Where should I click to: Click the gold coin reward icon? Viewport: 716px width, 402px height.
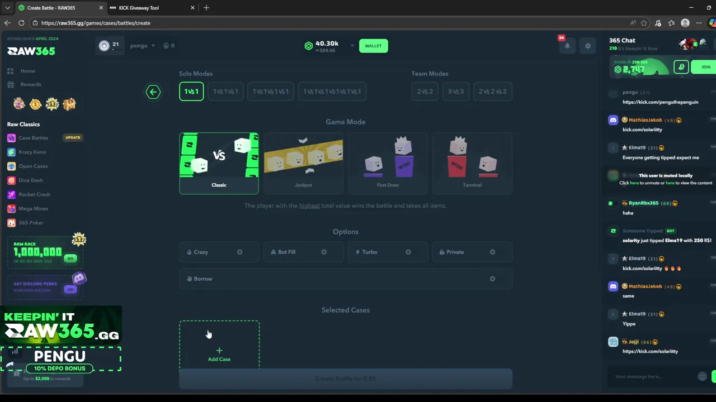point(35,104)
